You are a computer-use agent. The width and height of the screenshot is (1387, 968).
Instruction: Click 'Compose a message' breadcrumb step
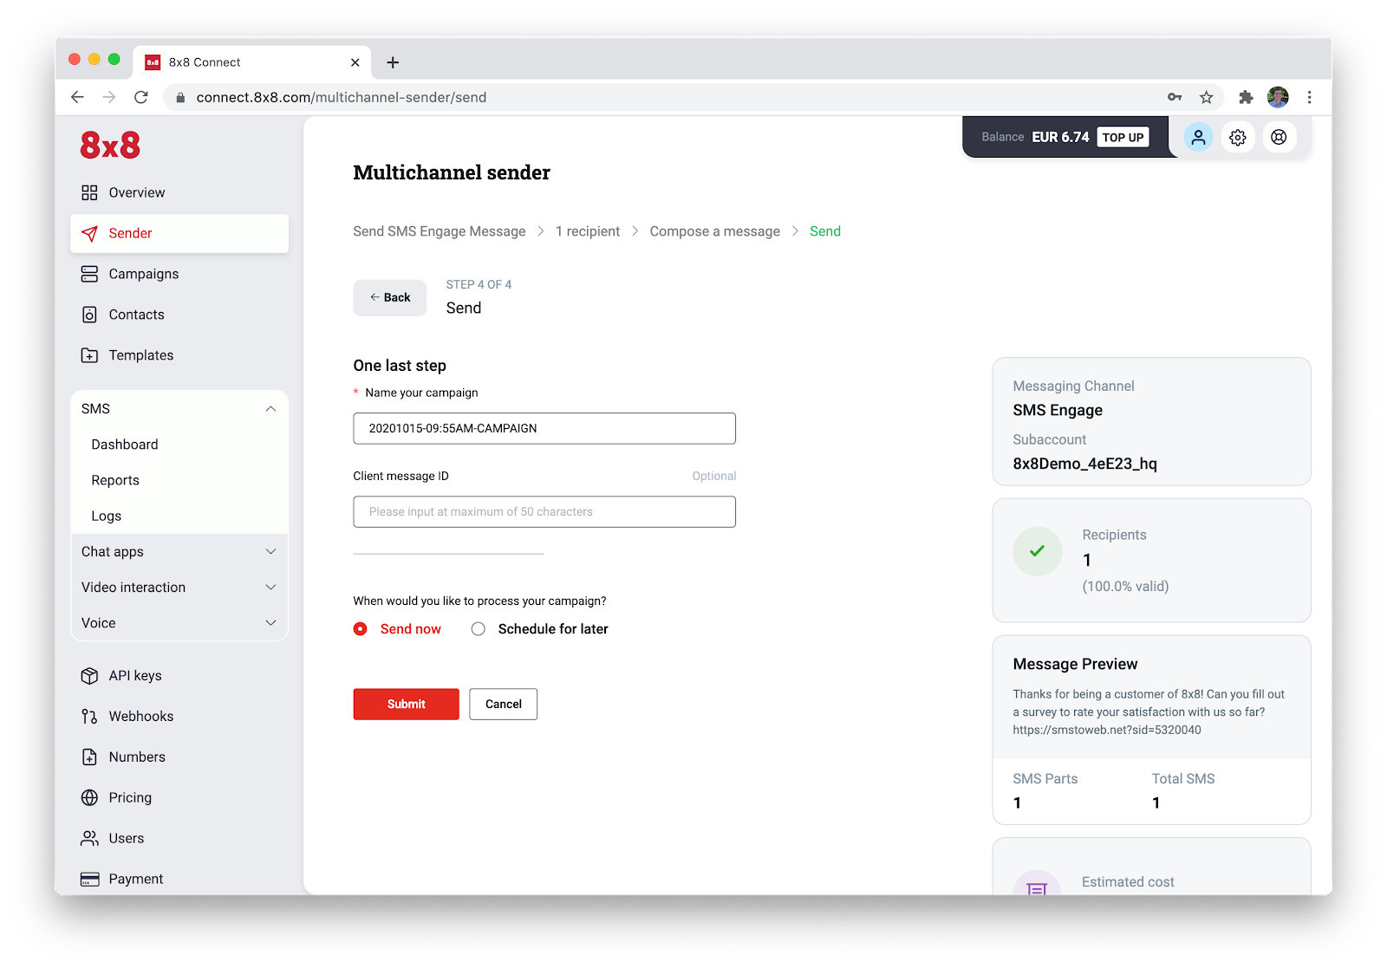tap(715, 231)
